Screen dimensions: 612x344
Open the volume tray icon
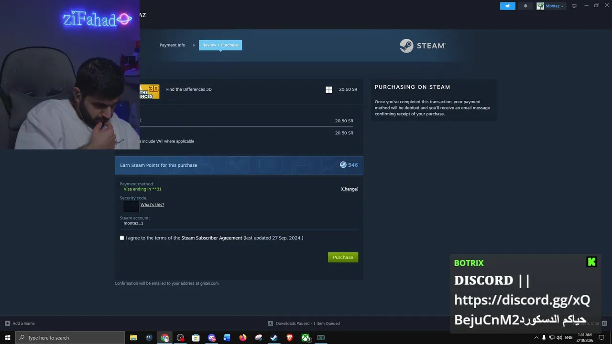(x=559, y=338)
